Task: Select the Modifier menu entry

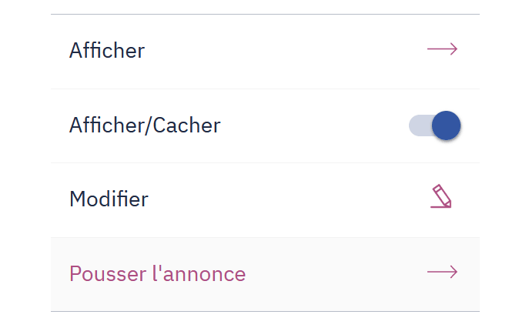Action: [x=265, y=200]
